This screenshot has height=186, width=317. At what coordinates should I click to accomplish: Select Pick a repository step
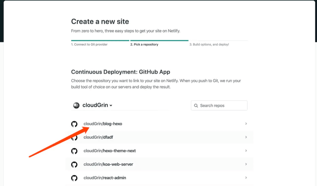click(144, 44)
